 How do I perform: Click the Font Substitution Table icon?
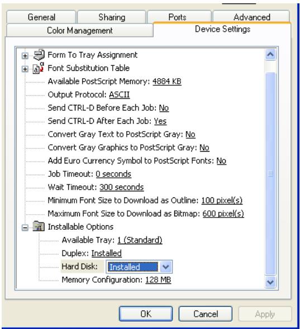point(38,68)
